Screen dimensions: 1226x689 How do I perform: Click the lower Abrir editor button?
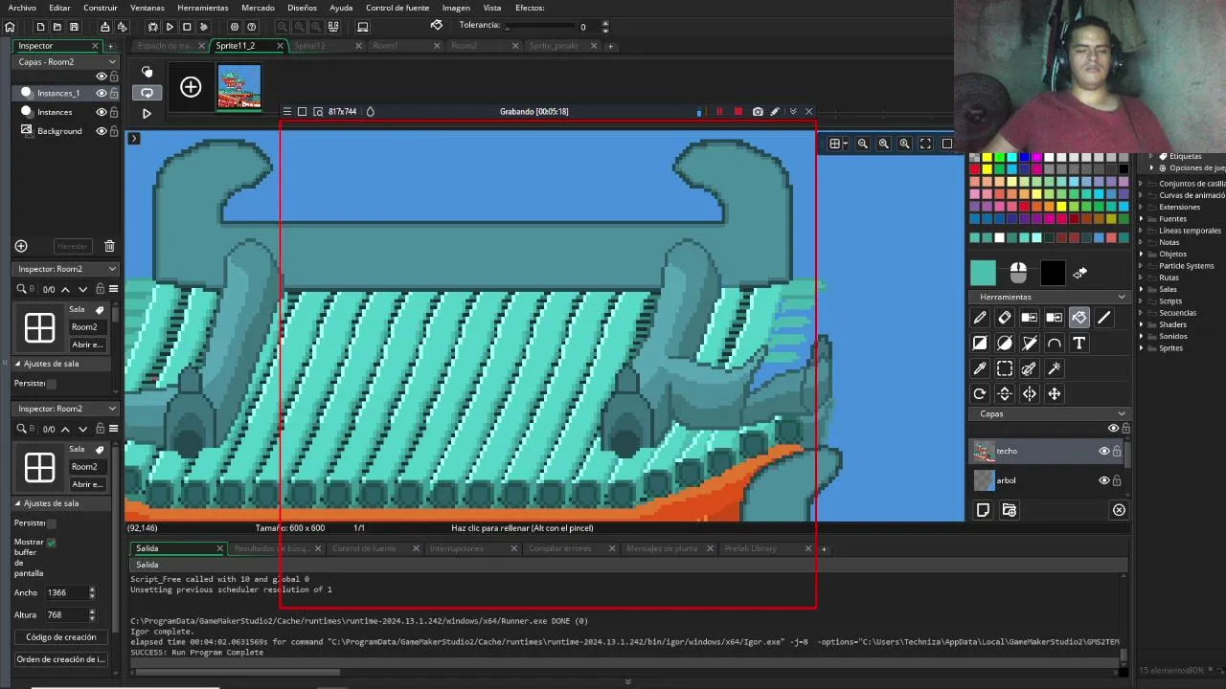[86, 484]
